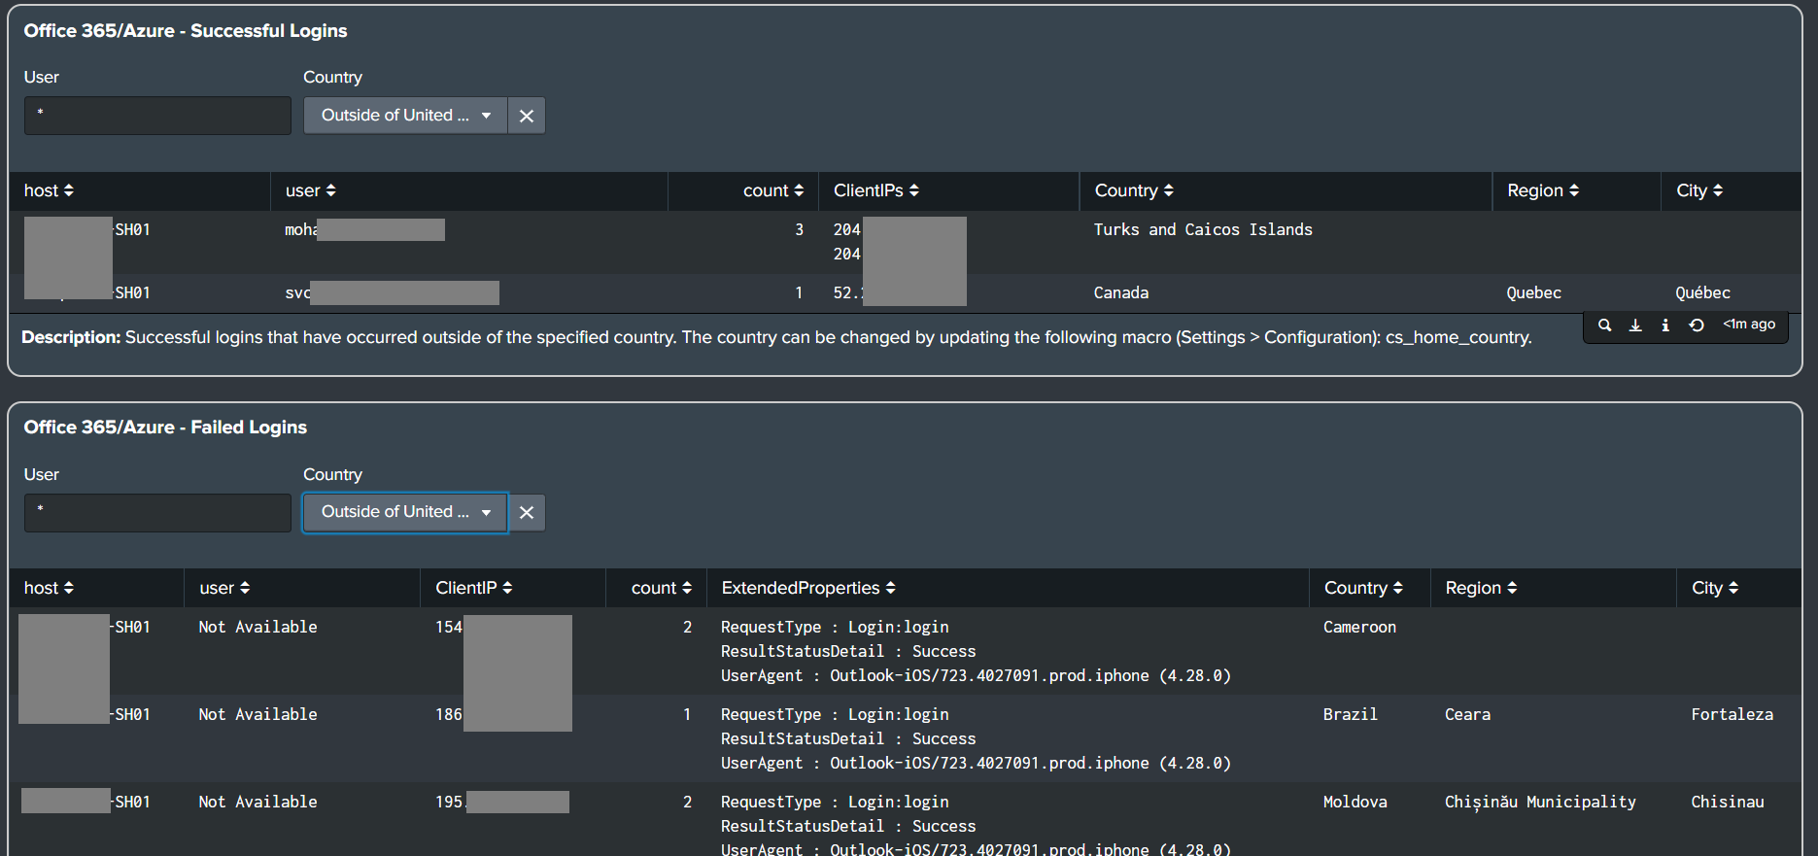The width and height of the screenshot is (1818, 856).
Task: Click the Ceara region cell
Action: (x=1467, y=714)
